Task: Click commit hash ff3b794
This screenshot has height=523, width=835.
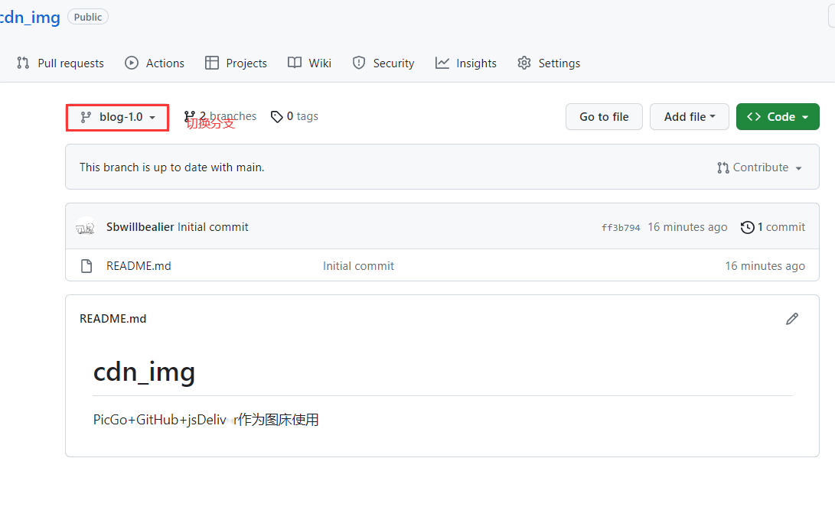Action: tap(621, 227)
